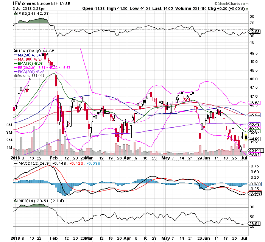Click the 80 label on MFI axis

point(252,207)
